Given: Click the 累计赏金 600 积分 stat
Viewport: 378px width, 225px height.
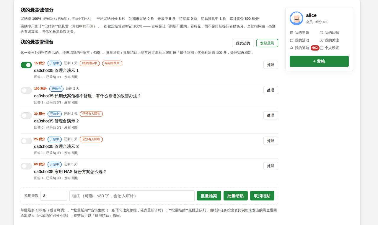Looking at the screenshot, I should click(244, 19).
